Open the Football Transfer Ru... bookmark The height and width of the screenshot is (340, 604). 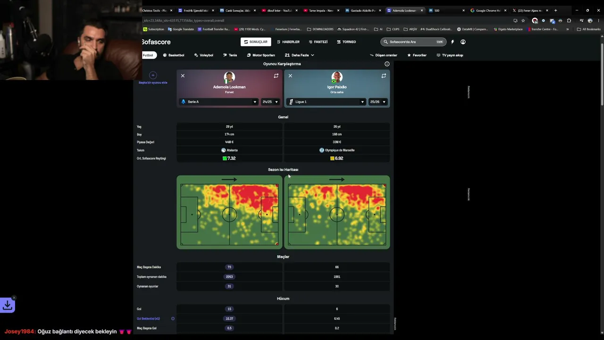[x=214, y=29]
